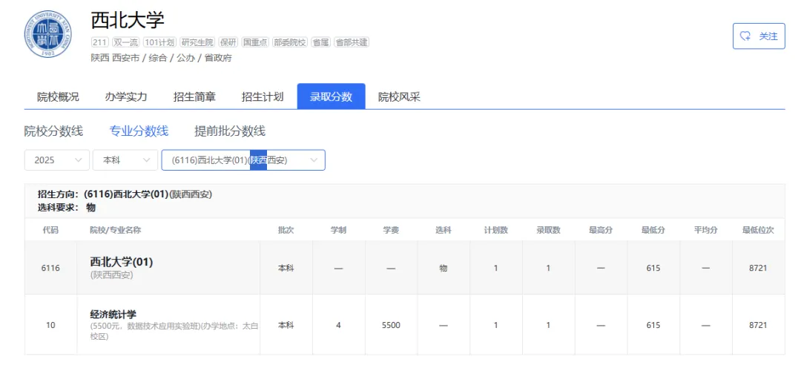Click the 国重点 tag
Viewport: 801px width, 368px height.
click(255, 42)
